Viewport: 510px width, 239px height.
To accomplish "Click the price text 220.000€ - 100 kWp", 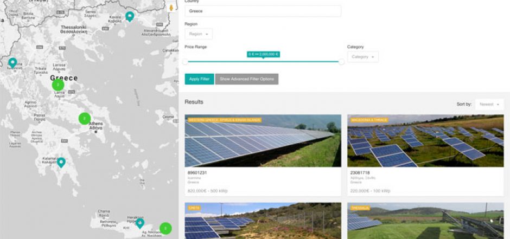I will 370,191.
